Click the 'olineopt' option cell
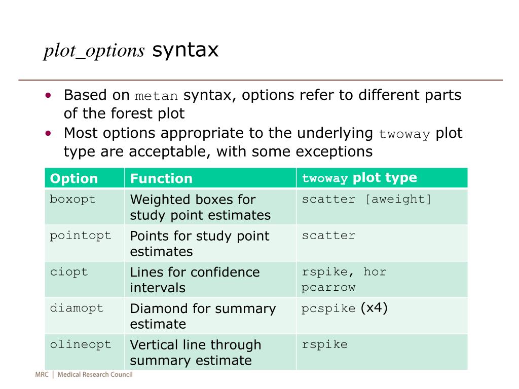 click(85, 352)
